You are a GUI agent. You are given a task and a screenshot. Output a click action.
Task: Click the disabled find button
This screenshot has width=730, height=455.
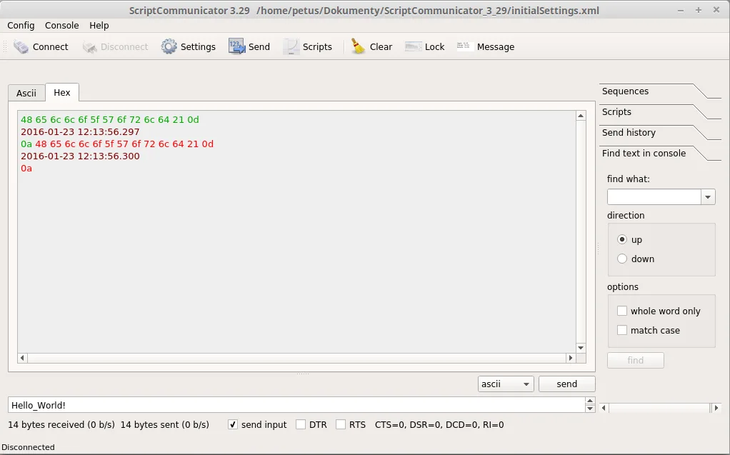(636, 361)
